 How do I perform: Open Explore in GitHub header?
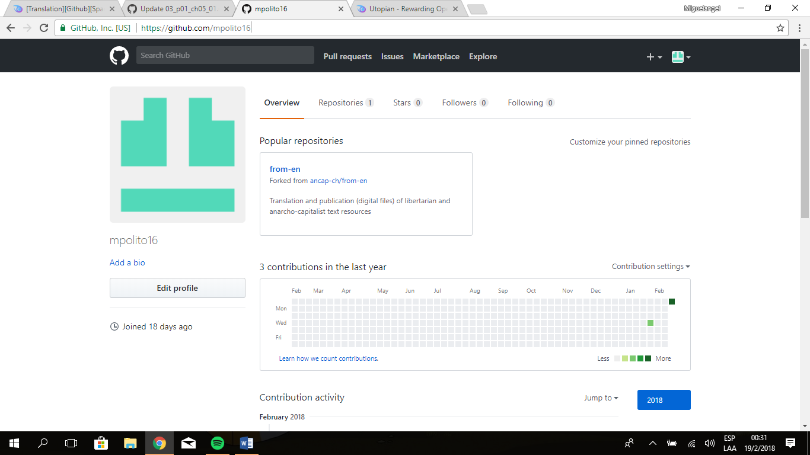pos(483,56)
